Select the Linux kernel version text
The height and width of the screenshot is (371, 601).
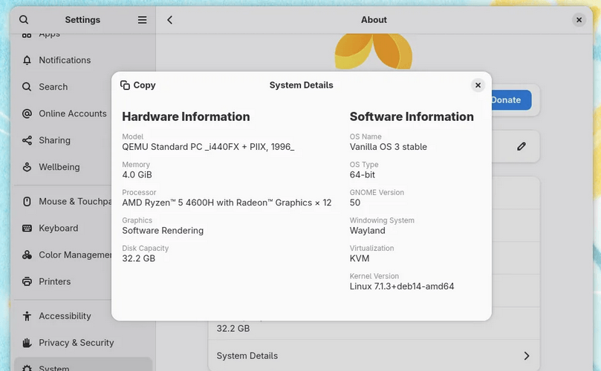pyautogui.click(x=402, y=286)
